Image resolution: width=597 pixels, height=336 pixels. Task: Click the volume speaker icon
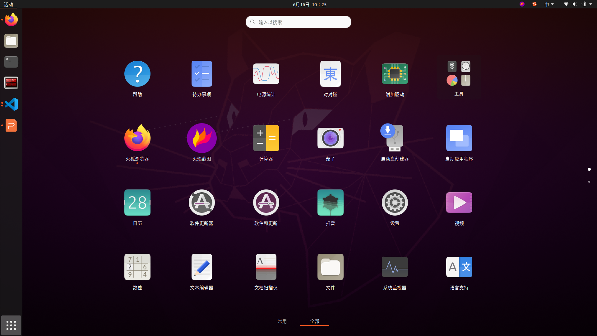(575, 4)
